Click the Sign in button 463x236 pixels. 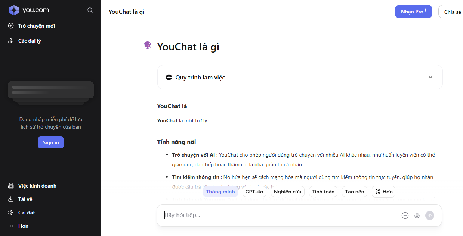coord(51,142)
